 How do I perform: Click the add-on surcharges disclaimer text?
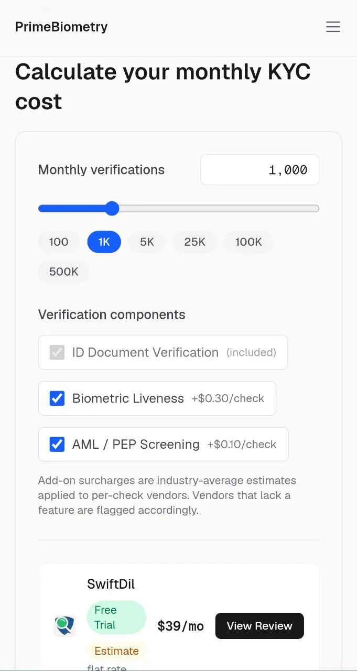167,495
